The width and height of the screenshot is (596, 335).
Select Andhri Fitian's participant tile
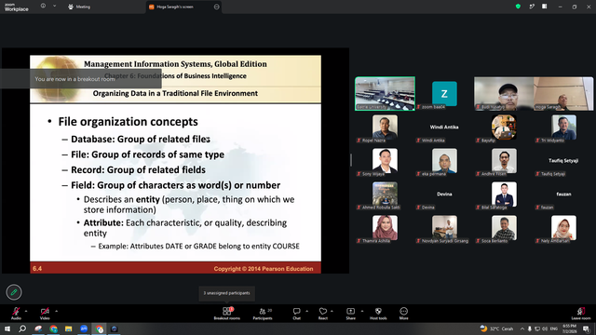504,161
